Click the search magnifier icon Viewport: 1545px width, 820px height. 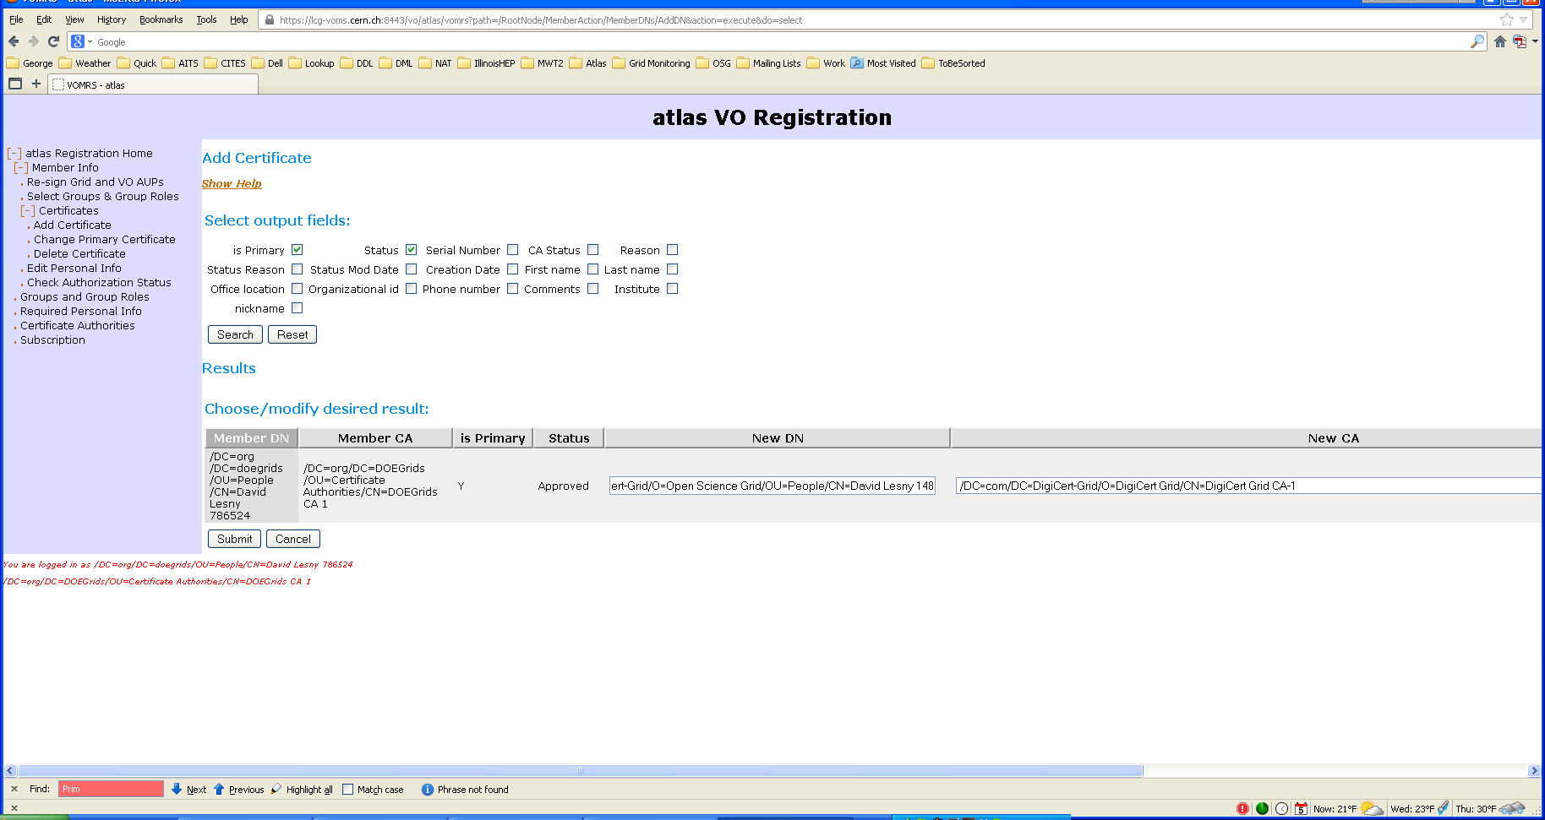click(x=1477, y=41)
